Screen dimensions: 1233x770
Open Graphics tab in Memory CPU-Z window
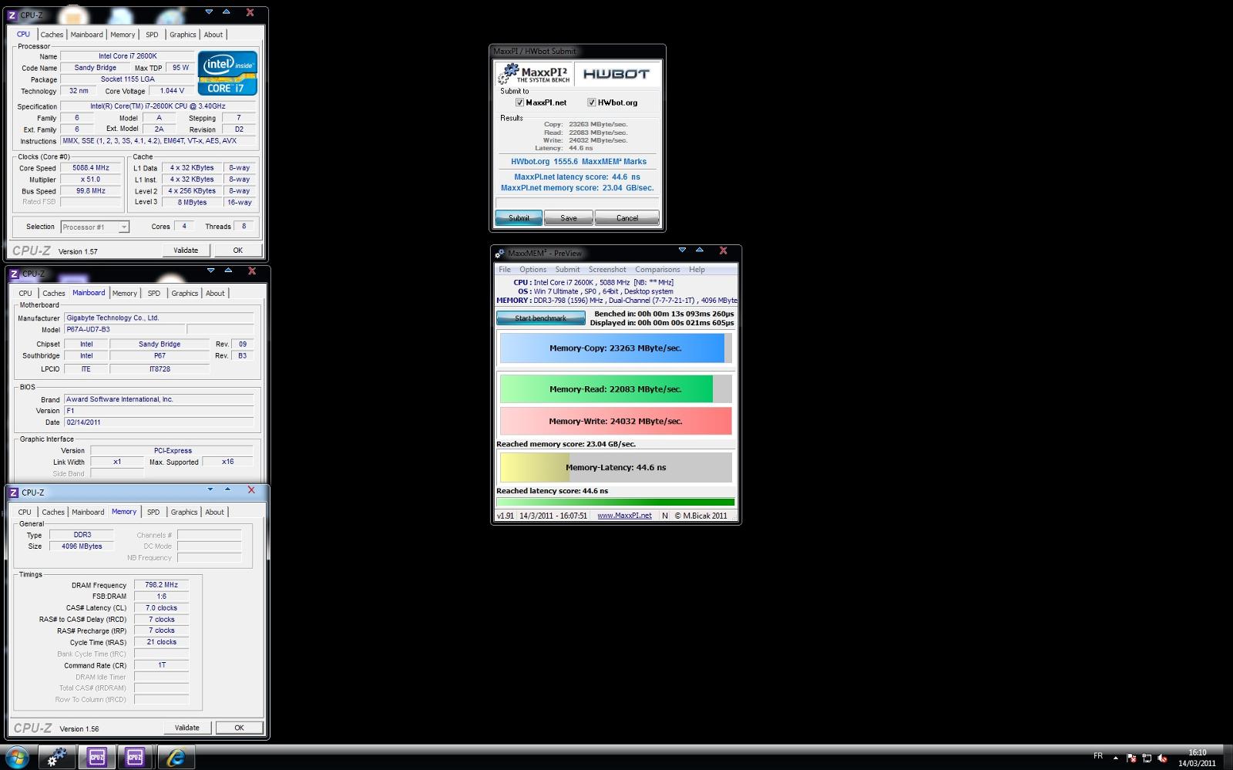pyautogui.click(x=183, y=512)
